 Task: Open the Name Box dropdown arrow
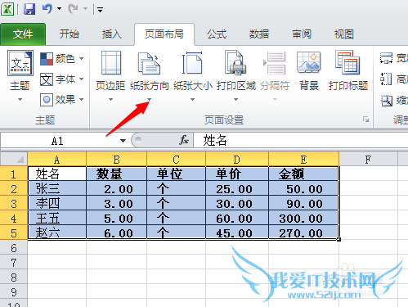tap(123, 141)
